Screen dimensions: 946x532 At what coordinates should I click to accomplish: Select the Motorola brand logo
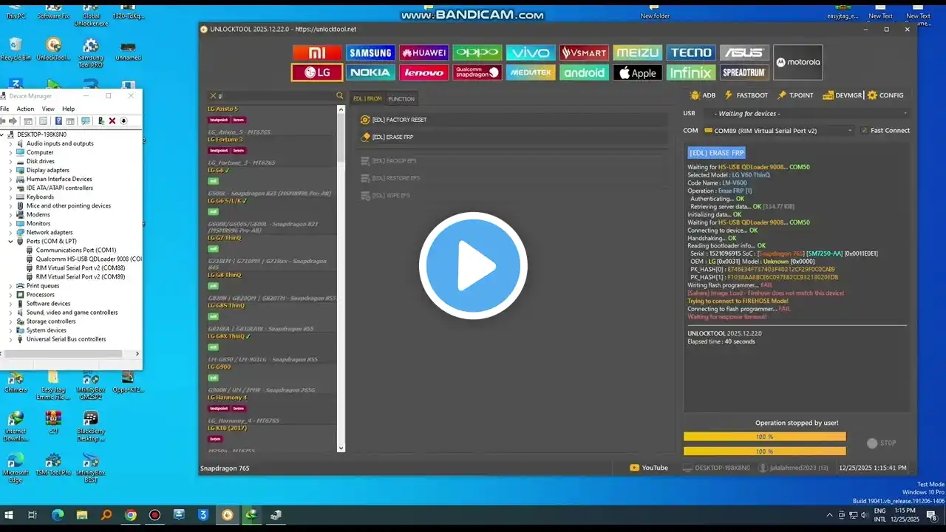[x=797, y=62]
